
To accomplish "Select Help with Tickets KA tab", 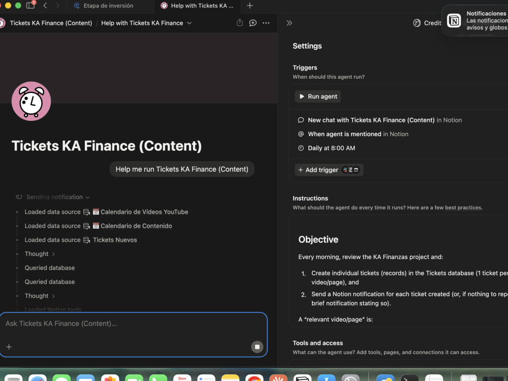I will click(x=197, y=6).
